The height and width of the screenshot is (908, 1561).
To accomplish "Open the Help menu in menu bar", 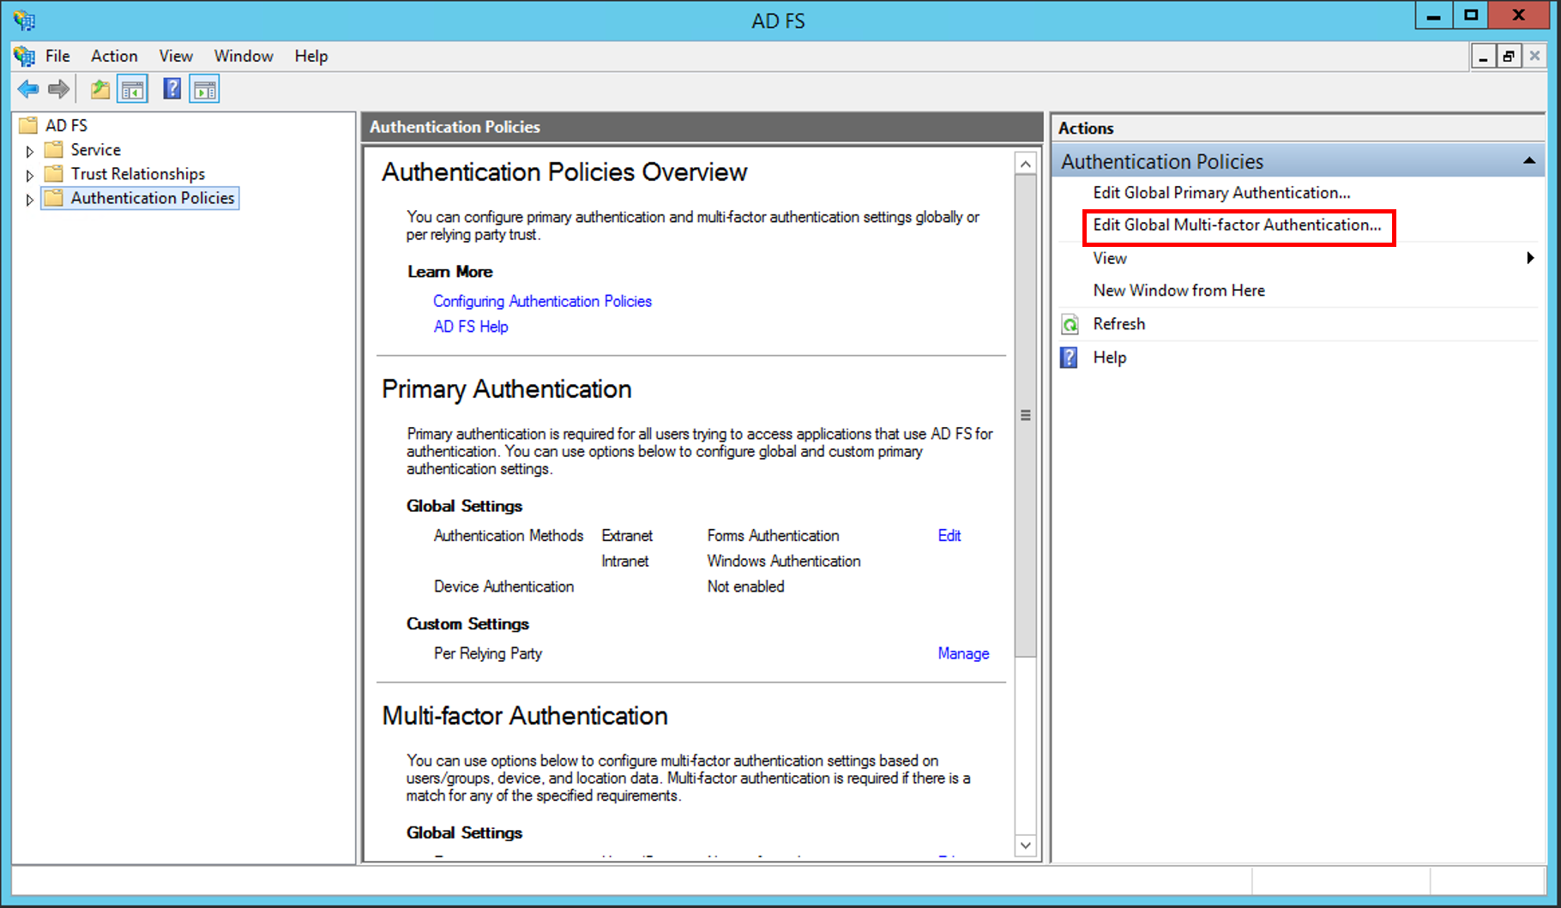I will coord(311,56).
